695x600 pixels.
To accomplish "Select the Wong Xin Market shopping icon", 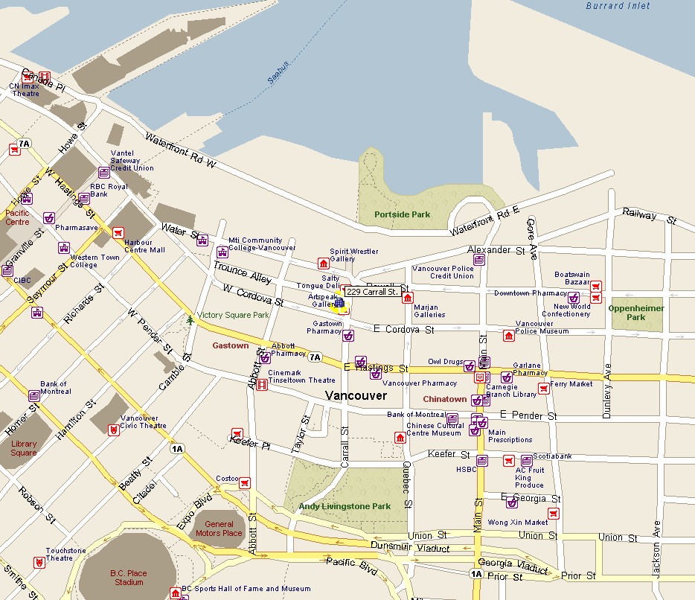I will click(x=553, y=514).
